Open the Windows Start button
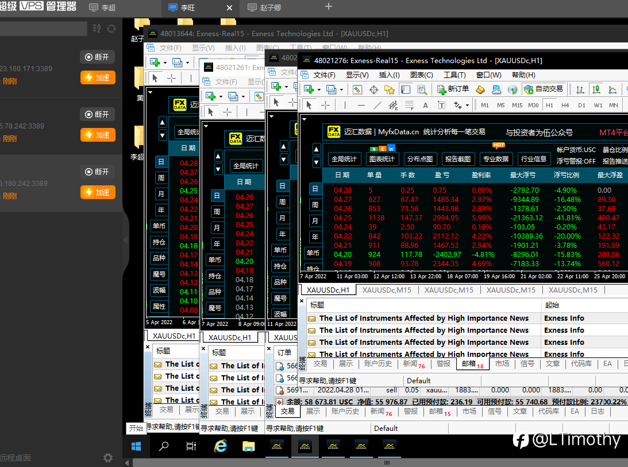Image resolution: width=628 pixels, height=467 pixels. [x=136, y=446]
